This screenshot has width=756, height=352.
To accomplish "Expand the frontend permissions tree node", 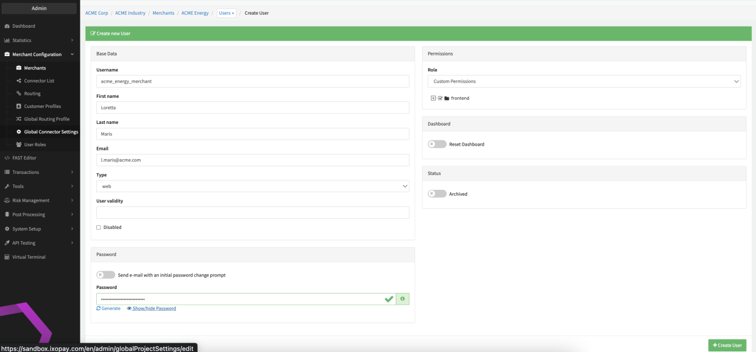I will pos(433,98).
